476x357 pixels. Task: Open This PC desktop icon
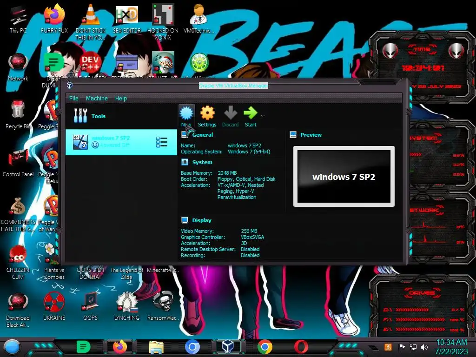click(x=18, y=20)
